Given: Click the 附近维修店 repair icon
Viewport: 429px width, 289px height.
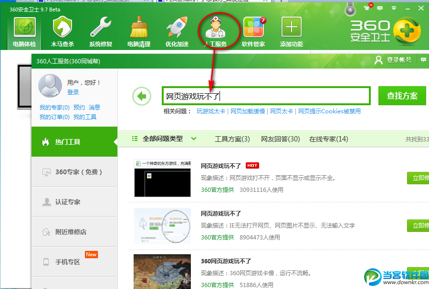Looking at the screenshot, I should (x=46, y=232).
